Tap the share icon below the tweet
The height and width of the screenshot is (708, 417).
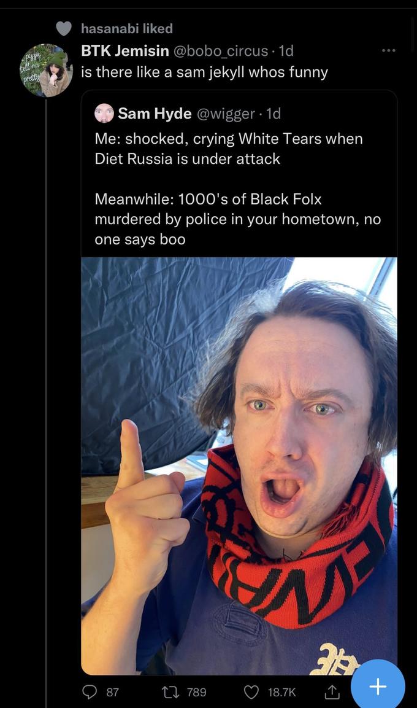[x=331, y=691]
